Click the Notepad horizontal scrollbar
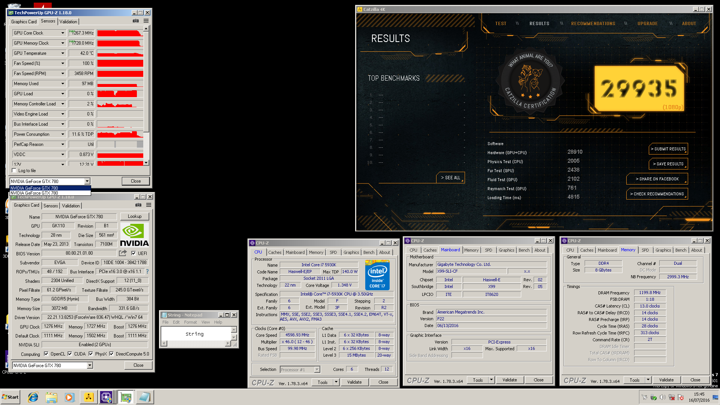This screenshot has width=720, height=405. coord(196,343)
